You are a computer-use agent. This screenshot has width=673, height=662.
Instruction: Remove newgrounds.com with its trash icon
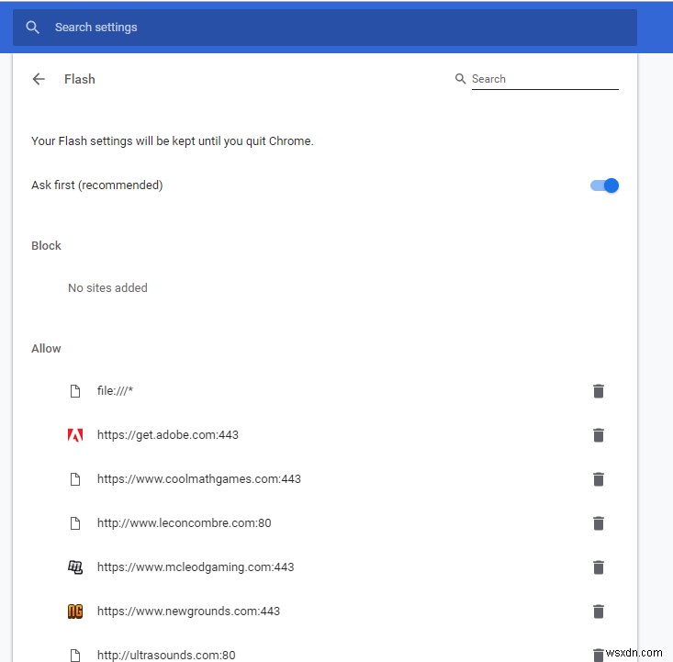coord(599,611)
